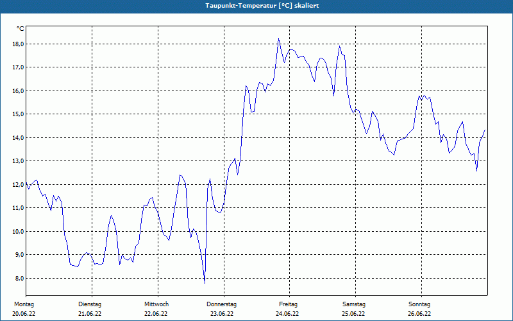Image resolution: width=513 pixels, height=321 pixels.
Task: Click the date '24.06.22'
Action: pyautogui.click(x=287, y=314)
